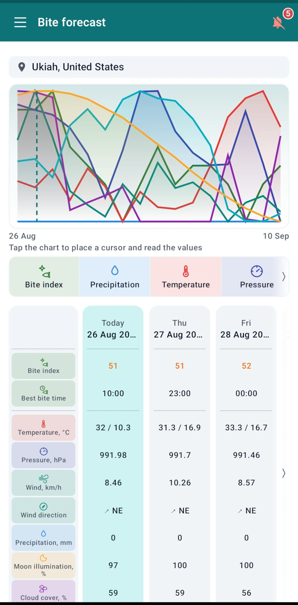Viewport: 298px width, 605px height.
Task: Toggle Bite index chart series
Action: [x=44, y=277]
